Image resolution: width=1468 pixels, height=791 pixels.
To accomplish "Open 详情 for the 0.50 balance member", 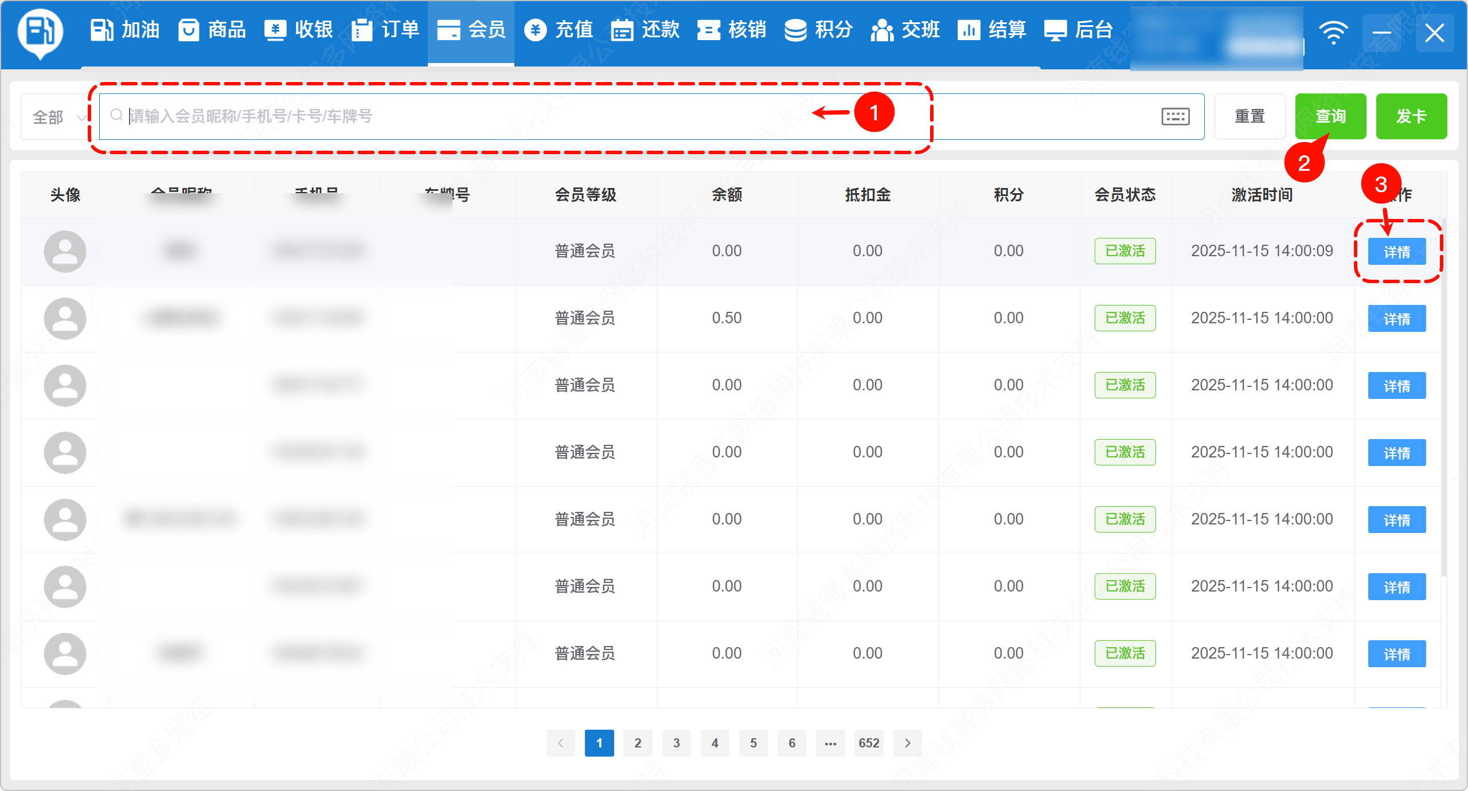I will pos(1396,319).
